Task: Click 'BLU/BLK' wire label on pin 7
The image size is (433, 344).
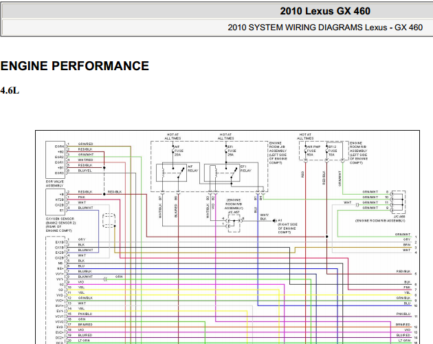Action: [85, 271]
